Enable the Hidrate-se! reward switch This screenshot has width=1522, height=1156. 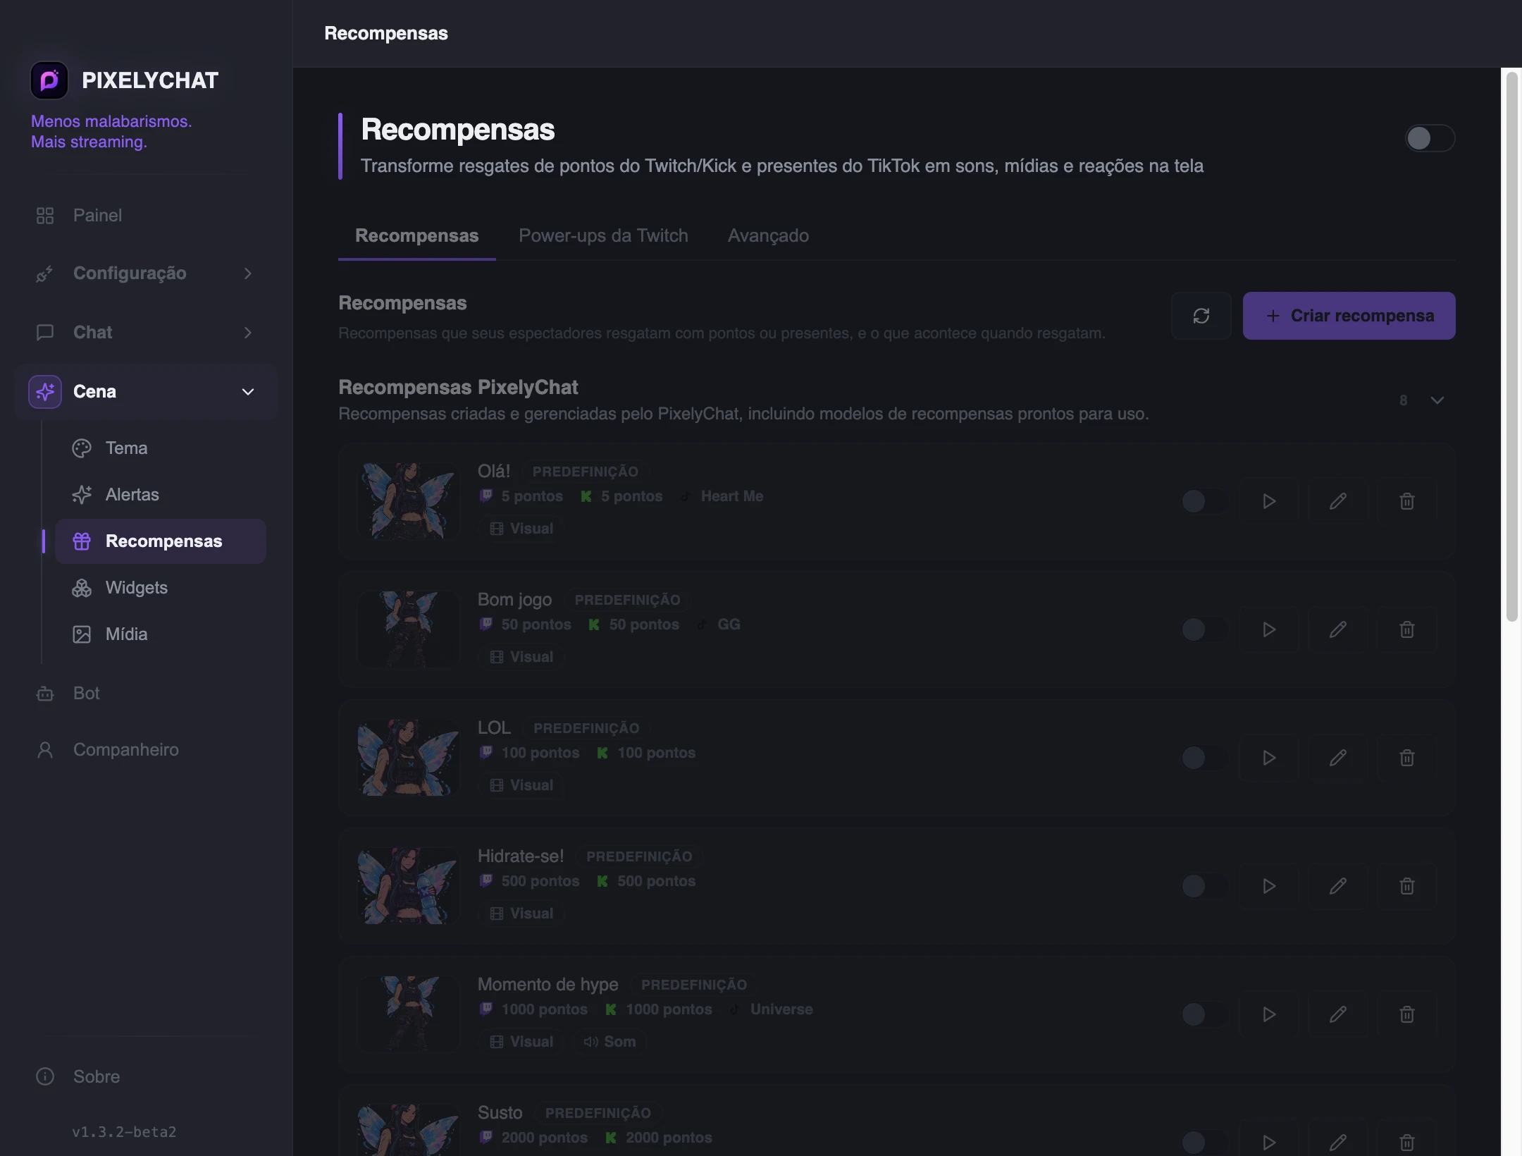pyautogui.click(x=1204, y=886)
